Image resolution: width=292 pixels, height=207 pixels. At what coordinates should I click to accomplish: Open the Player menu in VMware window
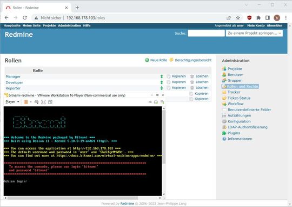point(12,102)
